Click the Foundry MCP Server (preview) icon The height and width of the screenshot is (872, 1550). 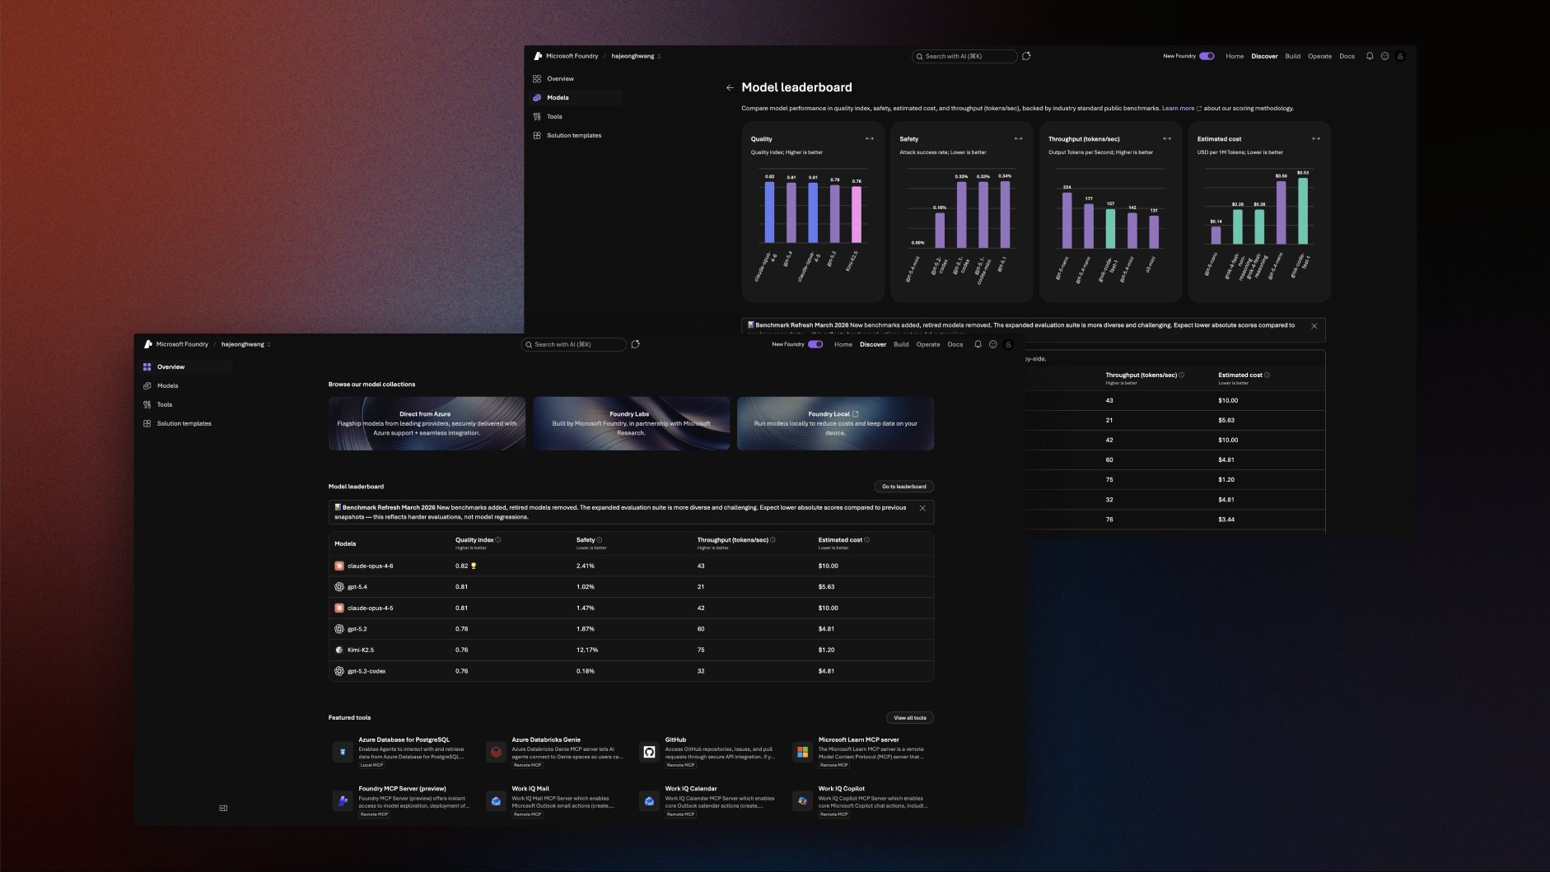343,800
